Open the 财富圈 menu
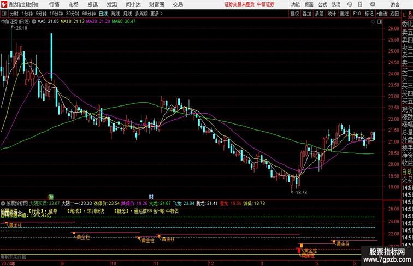Screen dimensions: 413x266 (156, 4)
